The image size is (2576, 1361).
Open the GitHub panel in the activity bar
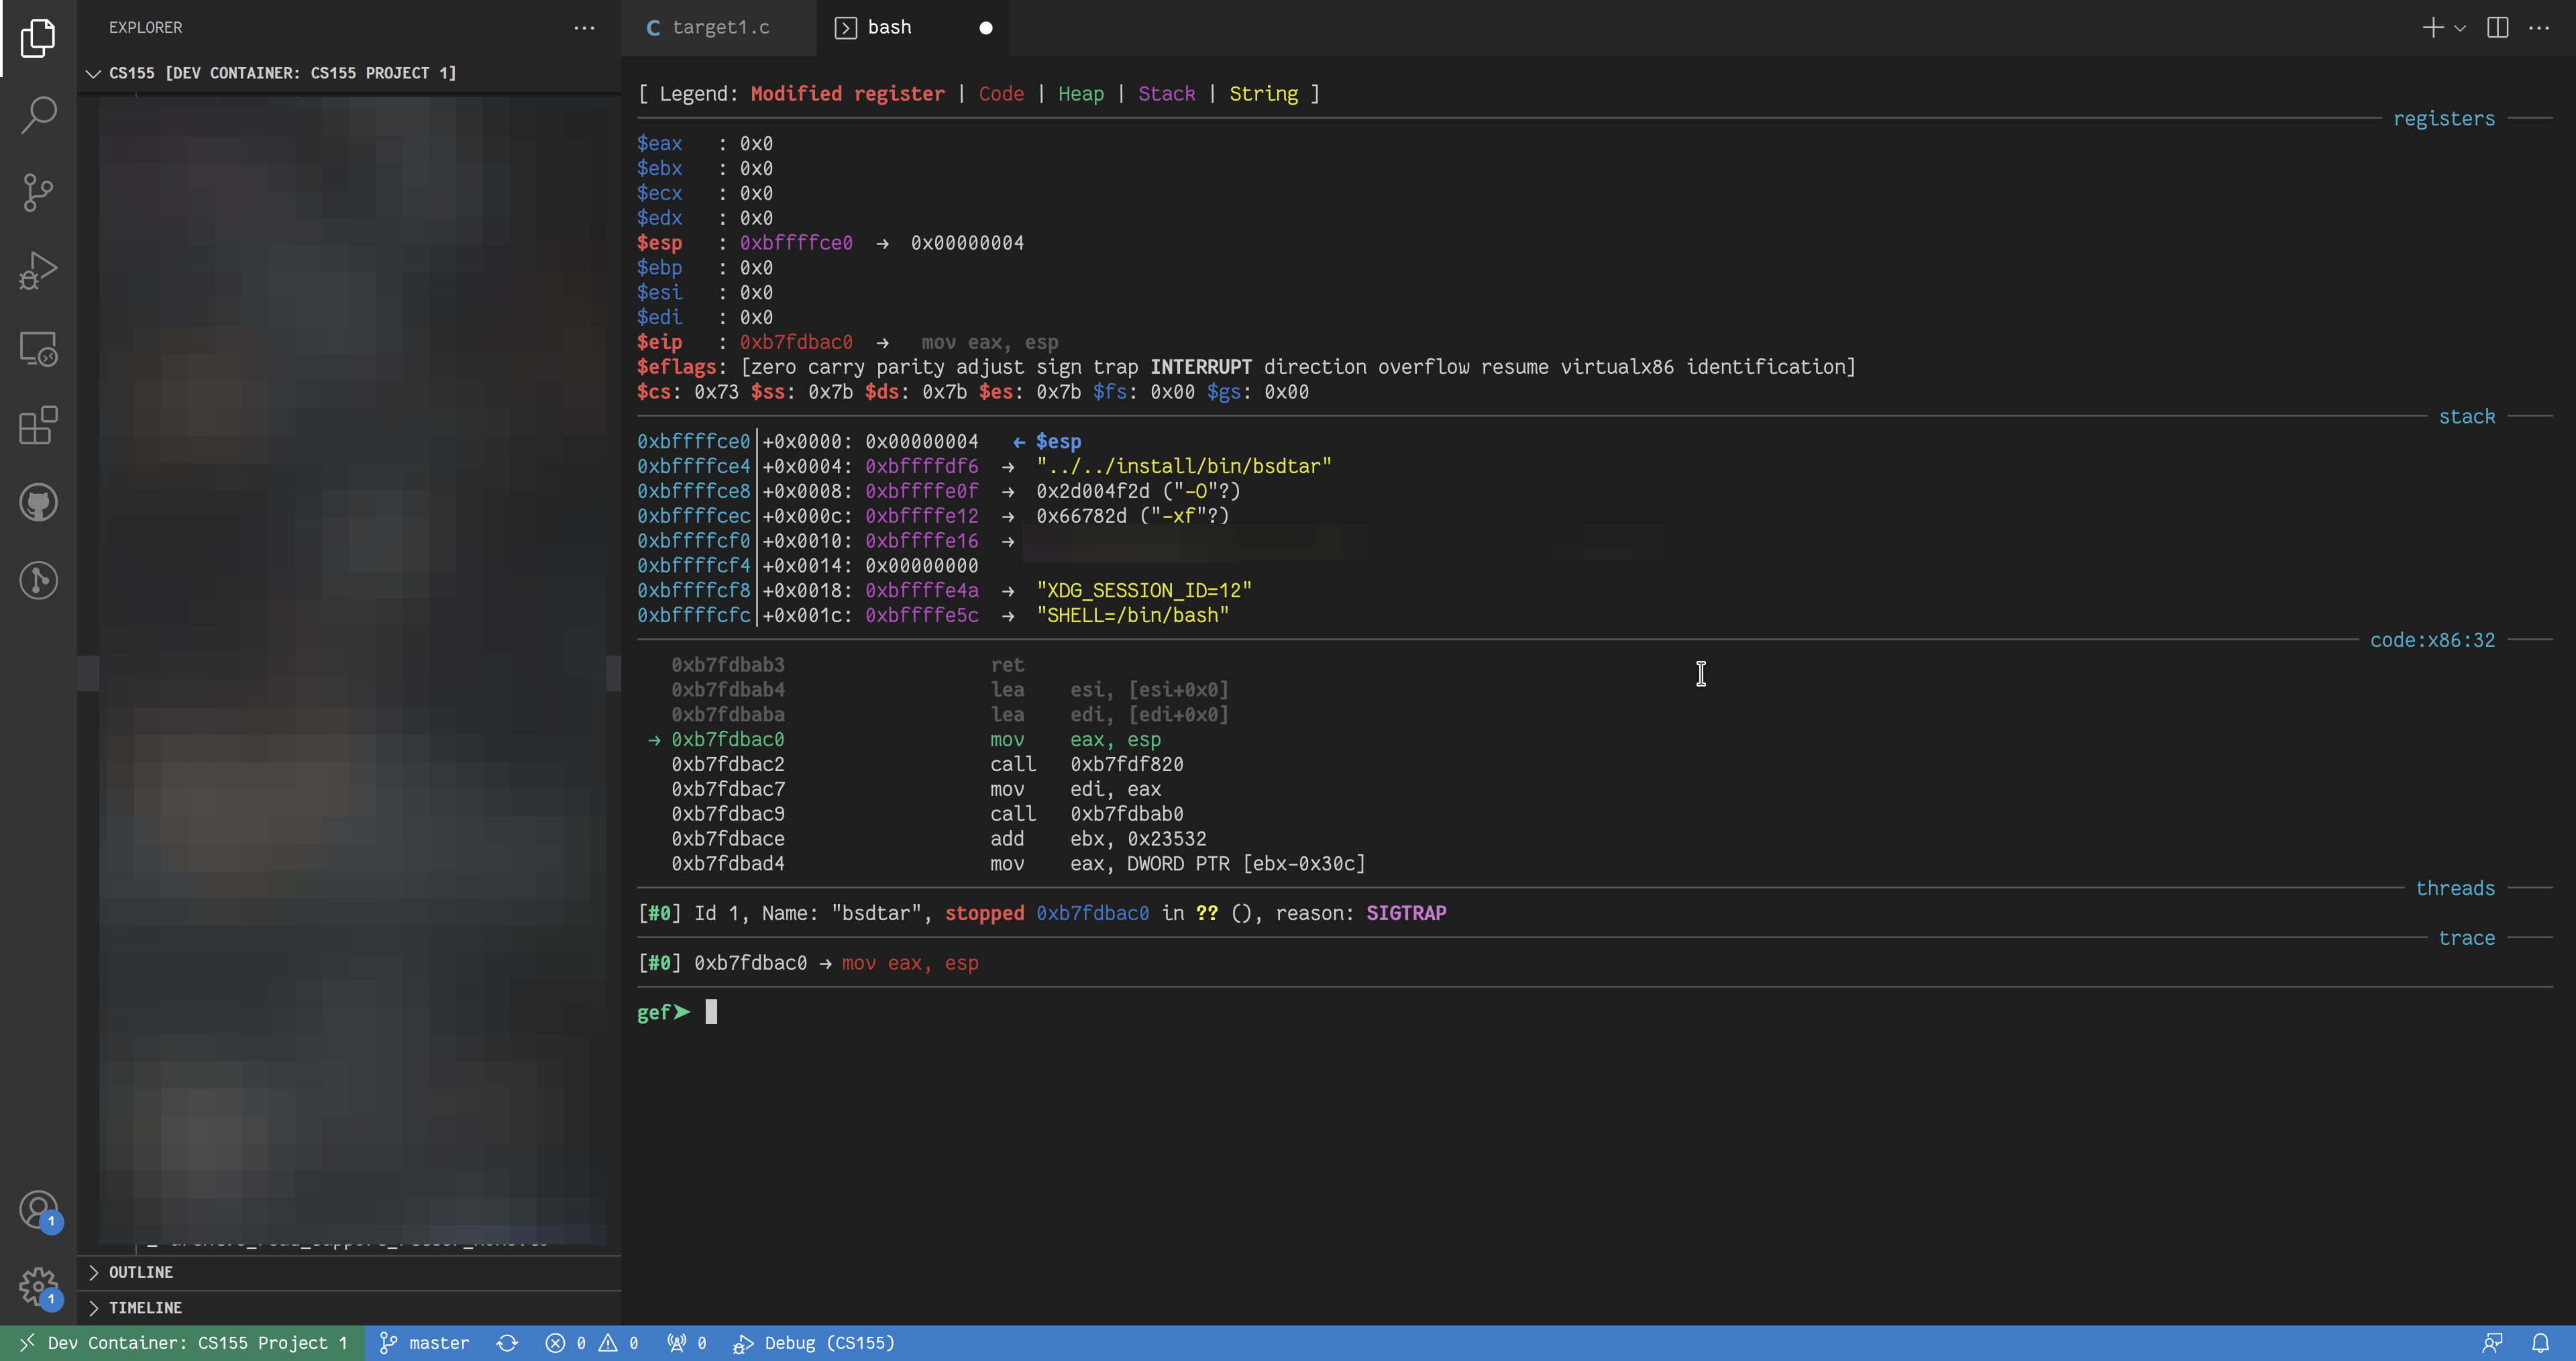click(x=38, y=503)
